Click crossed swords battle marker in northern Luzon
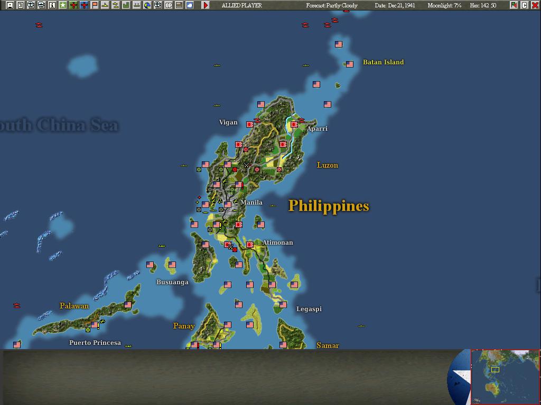 coord(246,165)
